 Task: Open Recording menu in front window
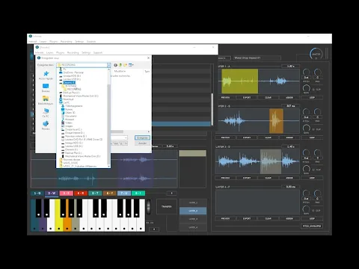73,53
